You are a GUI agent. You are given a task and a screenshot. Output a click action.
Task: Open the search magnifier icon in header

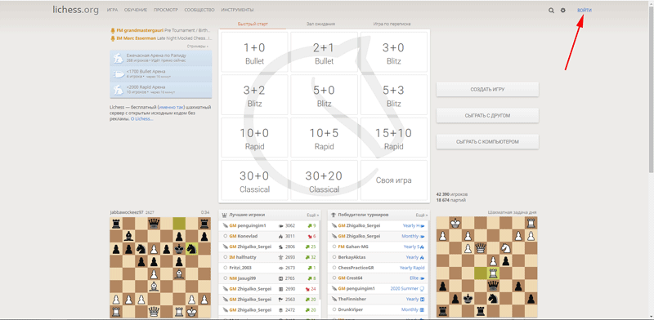[551, 11]
